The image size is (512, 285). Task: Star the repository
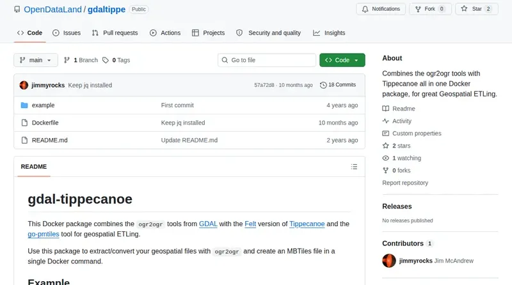click(477, 9)
